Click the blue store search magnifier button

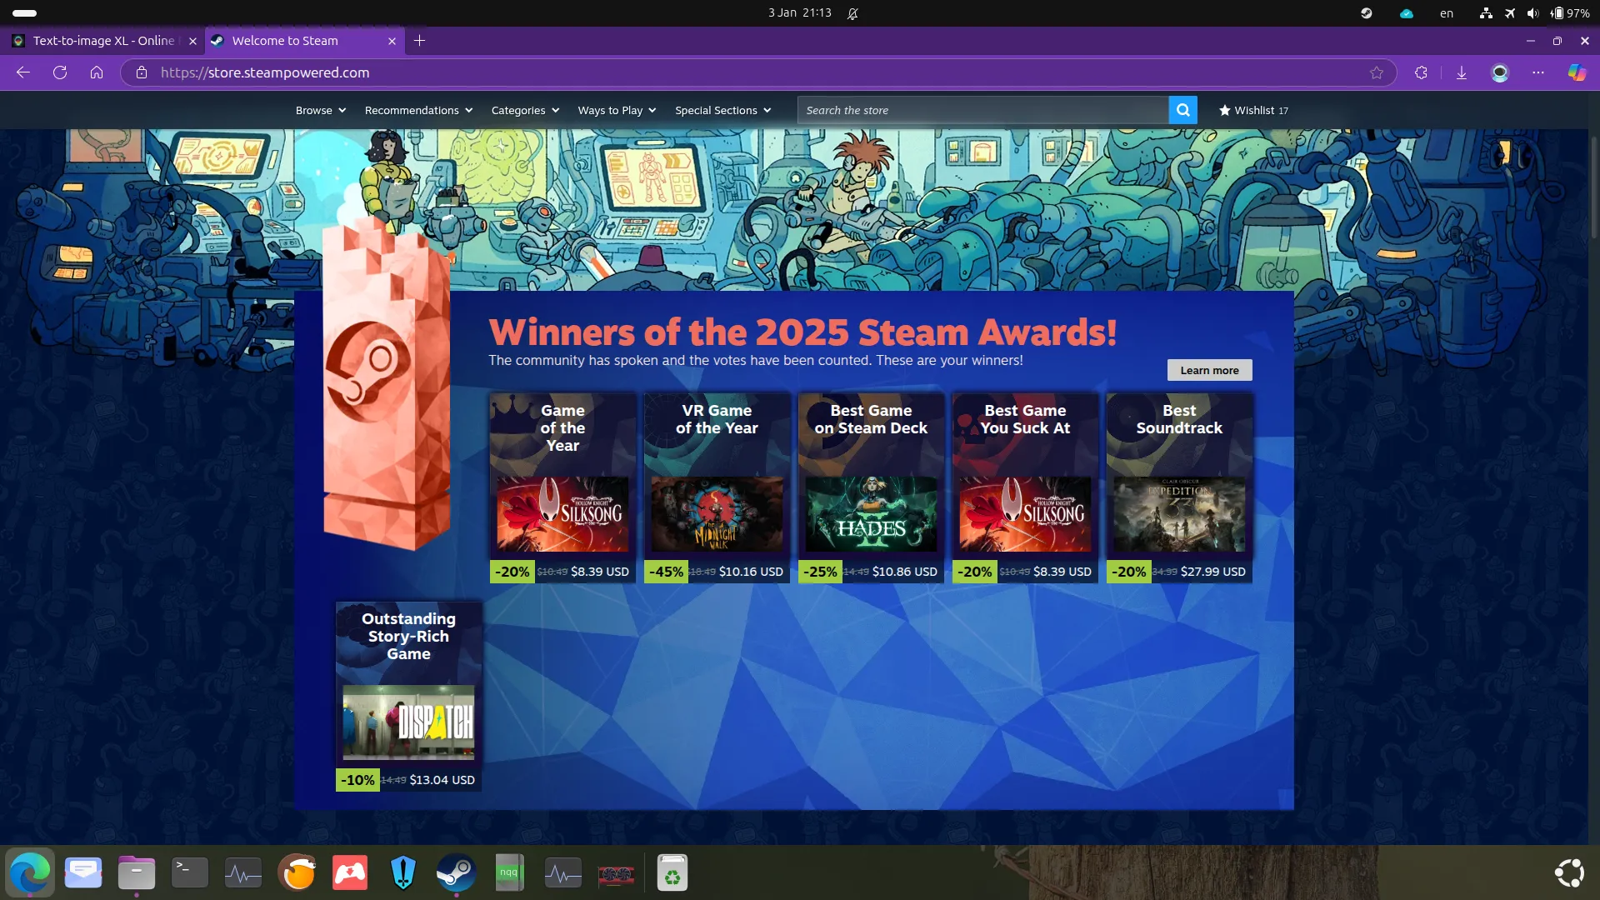pyautogui.click(x=1182, y=110)
